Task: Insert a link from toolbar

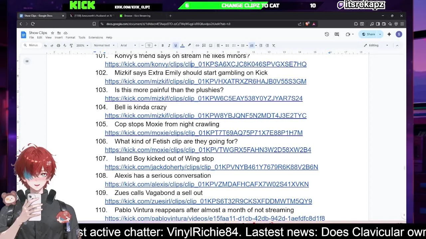Action: point(197,45)
